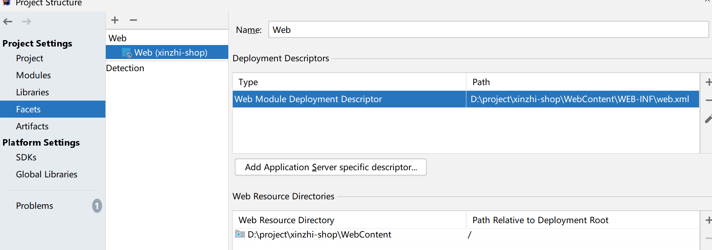Select Web (xinzhi-shop) facet
The width and height of the screenshot is (712, 250).
tap(167, 53)
